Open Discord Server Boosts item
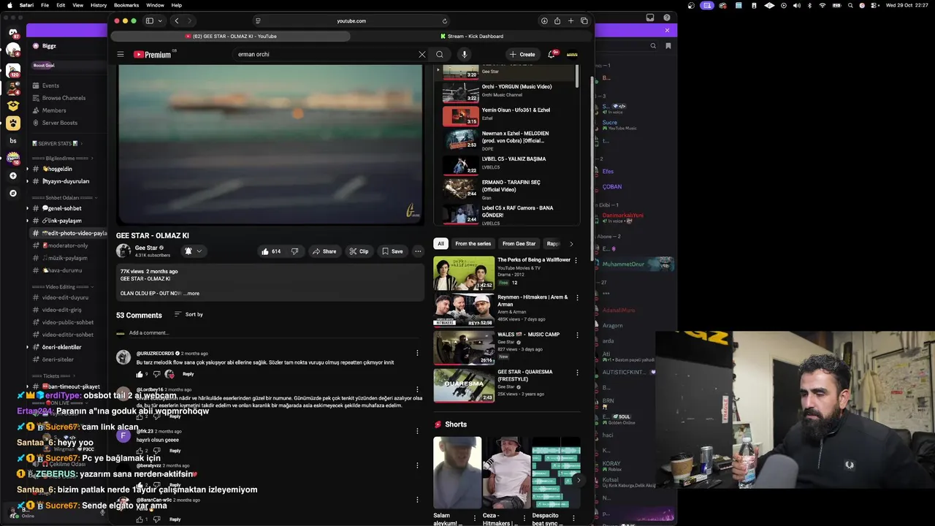This screenshot has height=526, width=935. point(59,123)
